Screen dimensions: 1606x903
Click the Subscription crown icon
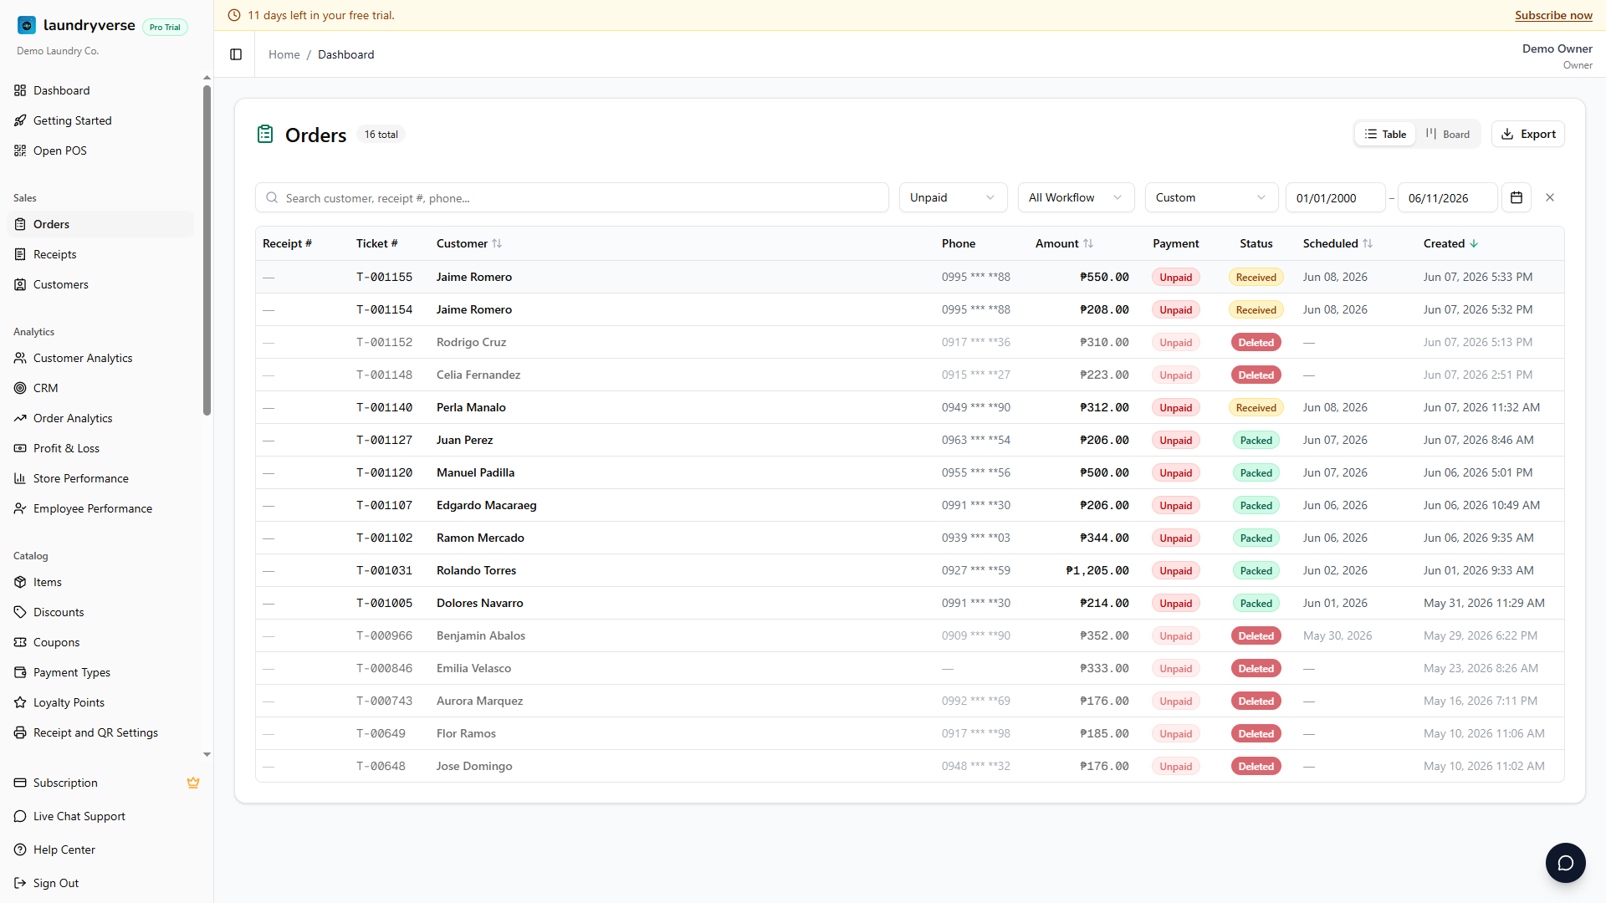pyautogui.click(x=193, y=783)
